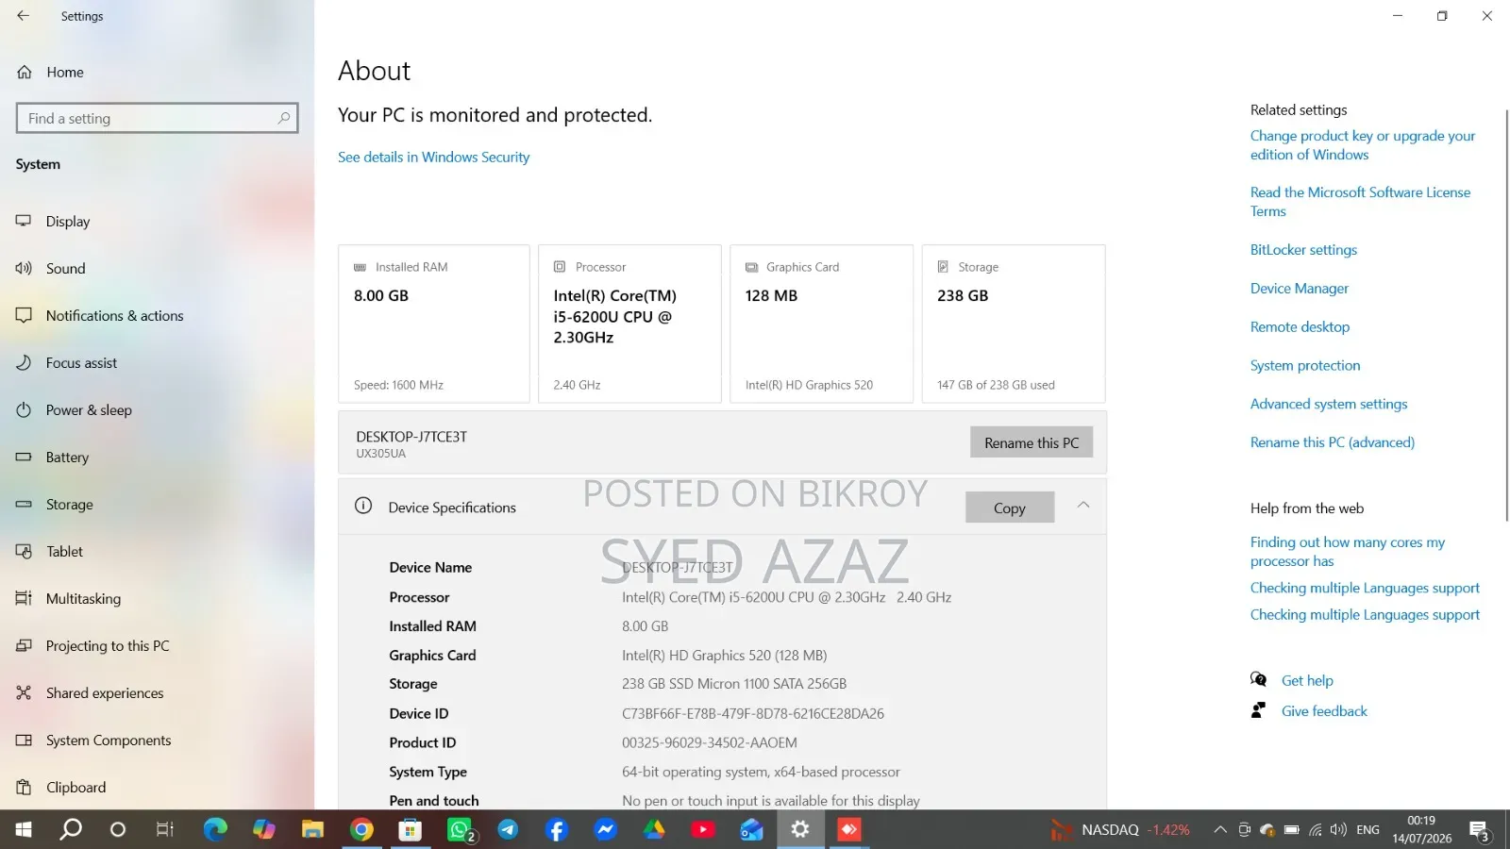This screenshot has height=849, width=1510.
Task: Open YouTube from the taskbar
Action: [703, 830]
